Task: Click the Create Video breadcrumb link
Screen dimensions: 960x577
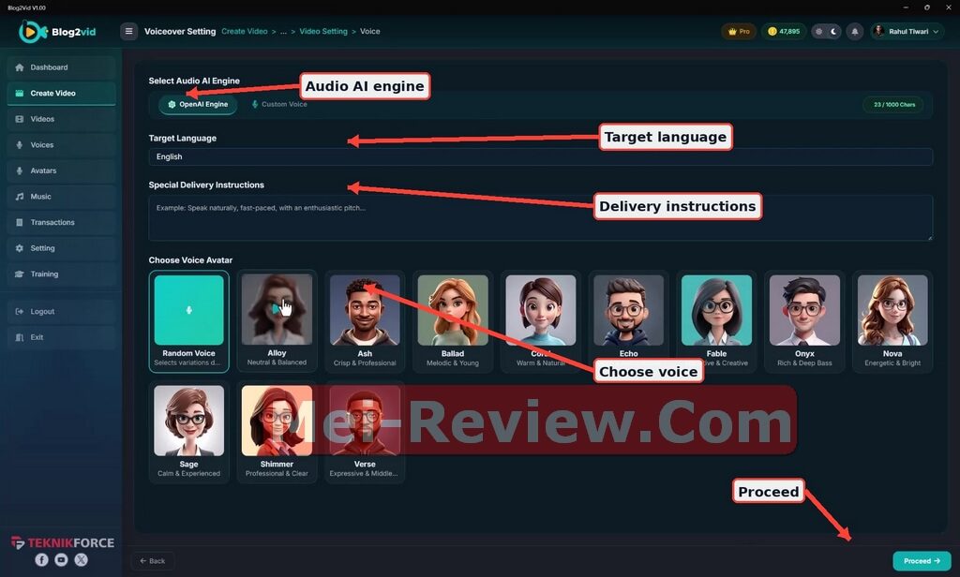Action: pos(245,31)
